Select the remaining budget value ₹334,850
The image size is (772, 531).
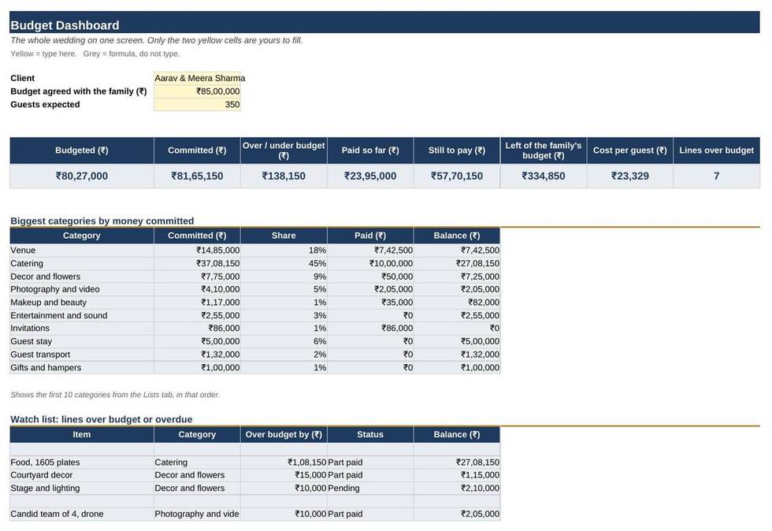(x=544, y=176)
